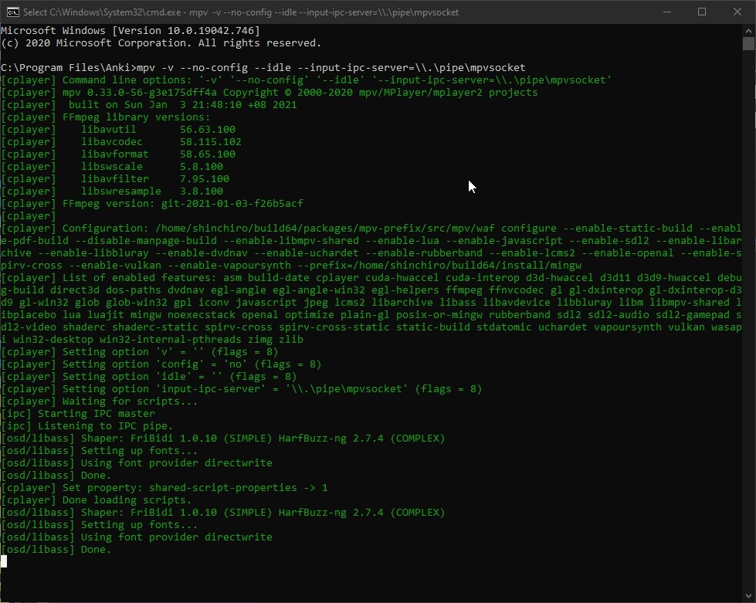Click the 'Waiting for scripts...' line
Image resolution: width=756 pixels, height=603 pixels.
pyautogui.click(x=100, y=401)
